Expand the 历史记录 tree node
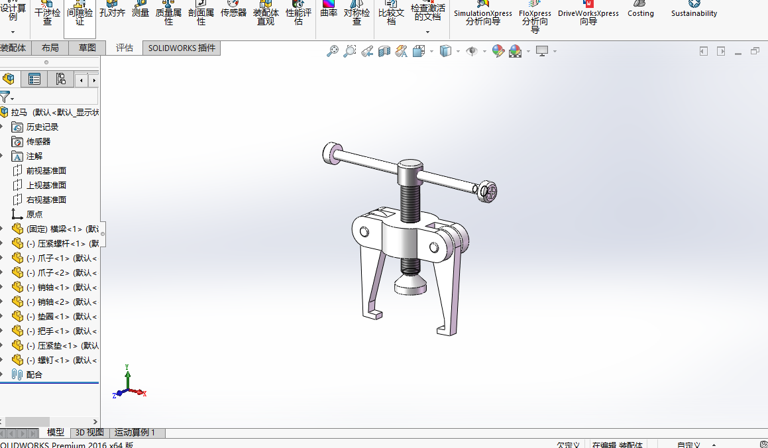Image resolution: width=768 pixels, height=448 pixels. [2, 127]
